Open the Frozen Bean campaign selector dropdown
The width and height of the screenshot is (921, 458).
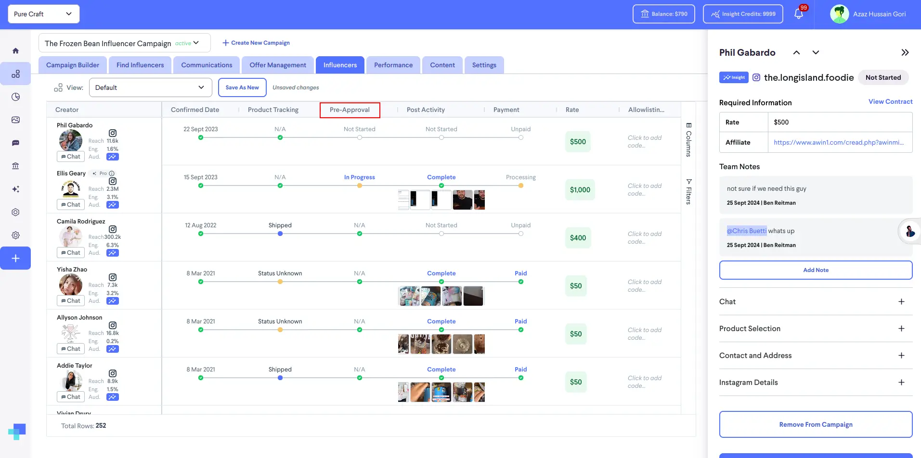[125, 43]
